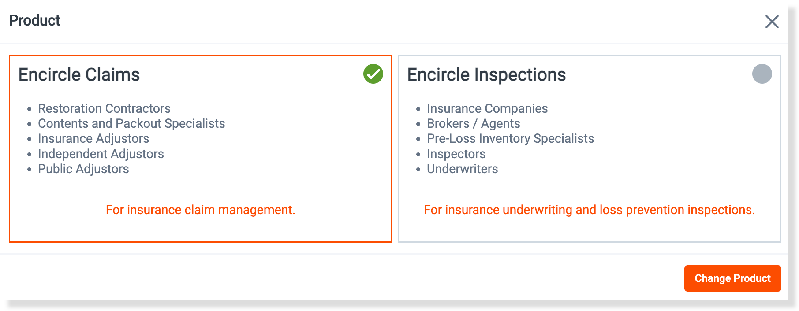Click Independent Adjustors list item

tap(101, 154)
